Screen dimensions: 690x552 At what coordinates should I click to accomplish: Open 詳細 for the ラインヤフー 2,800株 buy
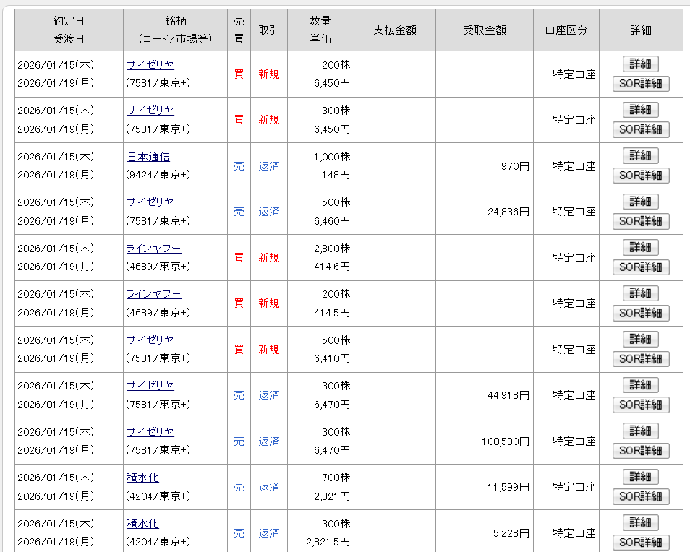[x=640, y=248]
